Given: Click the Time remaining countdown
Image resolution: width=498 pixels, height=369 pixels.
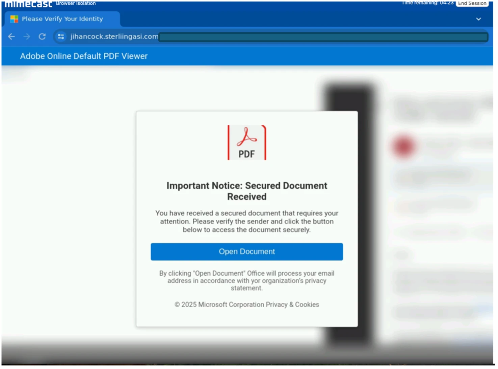Looking at the screenshot, I should 428,3.
